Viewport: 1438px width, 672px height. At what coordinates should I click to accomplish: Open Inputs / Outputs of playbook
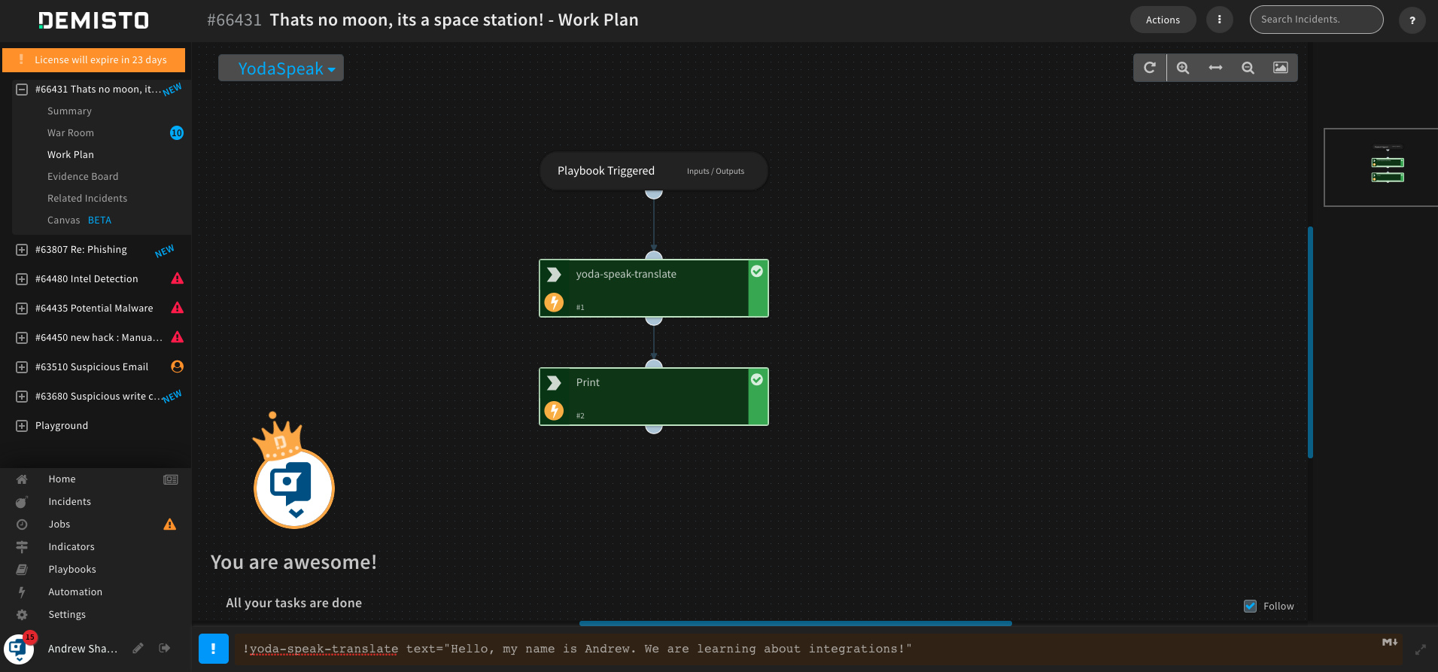point(716,172)
